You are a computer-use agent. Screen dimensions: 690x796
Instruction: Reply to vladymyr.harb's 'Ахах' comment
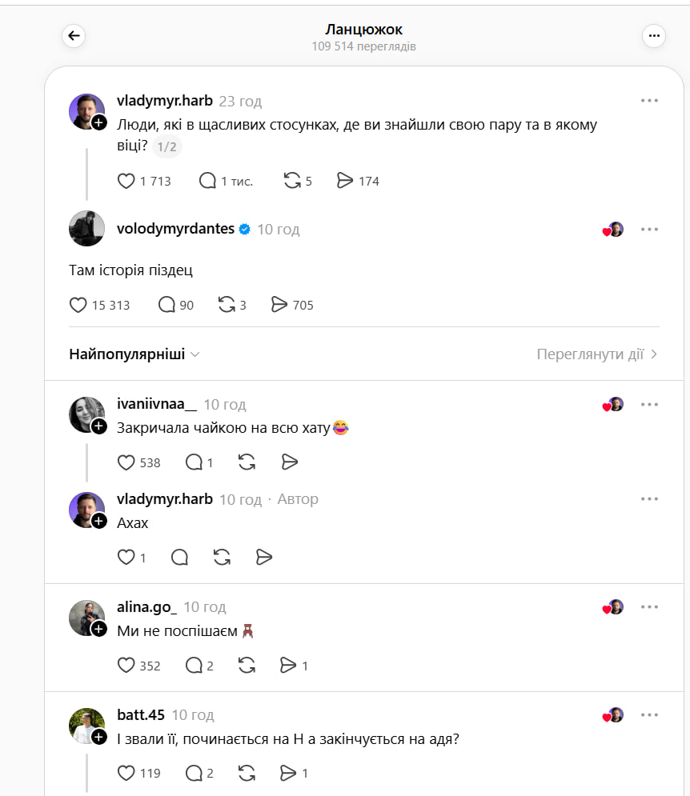click(x=179, y=557)
